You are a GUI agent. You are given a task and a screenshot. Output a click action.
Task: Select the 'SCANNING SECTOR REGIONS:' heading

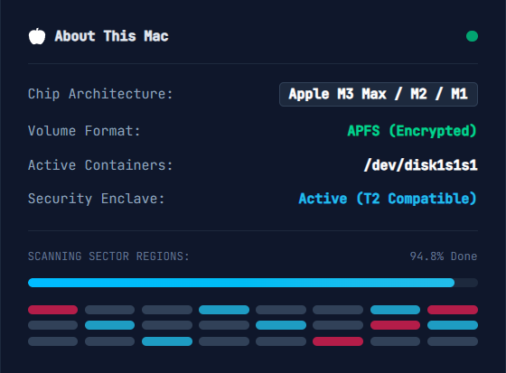(108, 256)
